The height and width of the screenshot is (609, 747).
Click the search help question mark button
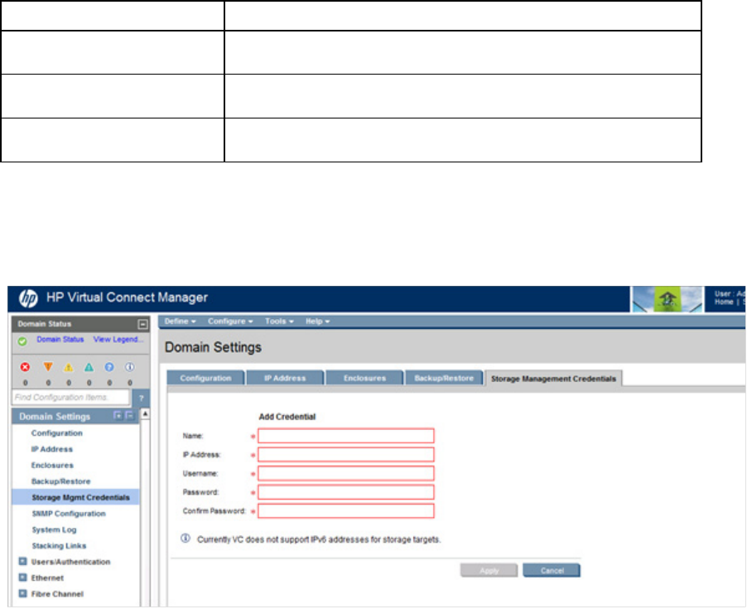(x=141, y=398)
